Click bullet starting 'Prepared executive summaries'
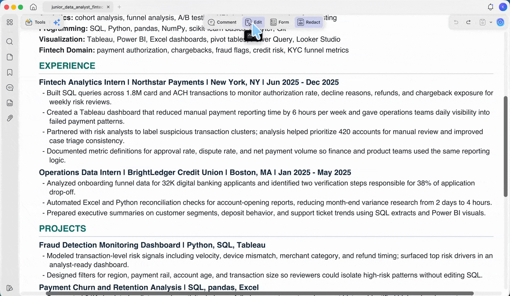Screen dimensions: 510x296 264,213
